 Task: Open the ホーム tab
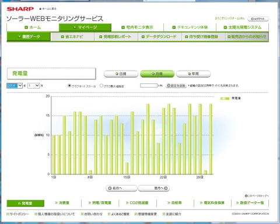click(33, 27)
